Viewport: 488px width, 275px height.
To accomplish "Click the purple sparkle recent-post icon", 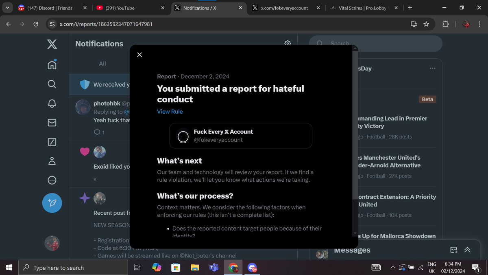I will click(x=85, y=198).
